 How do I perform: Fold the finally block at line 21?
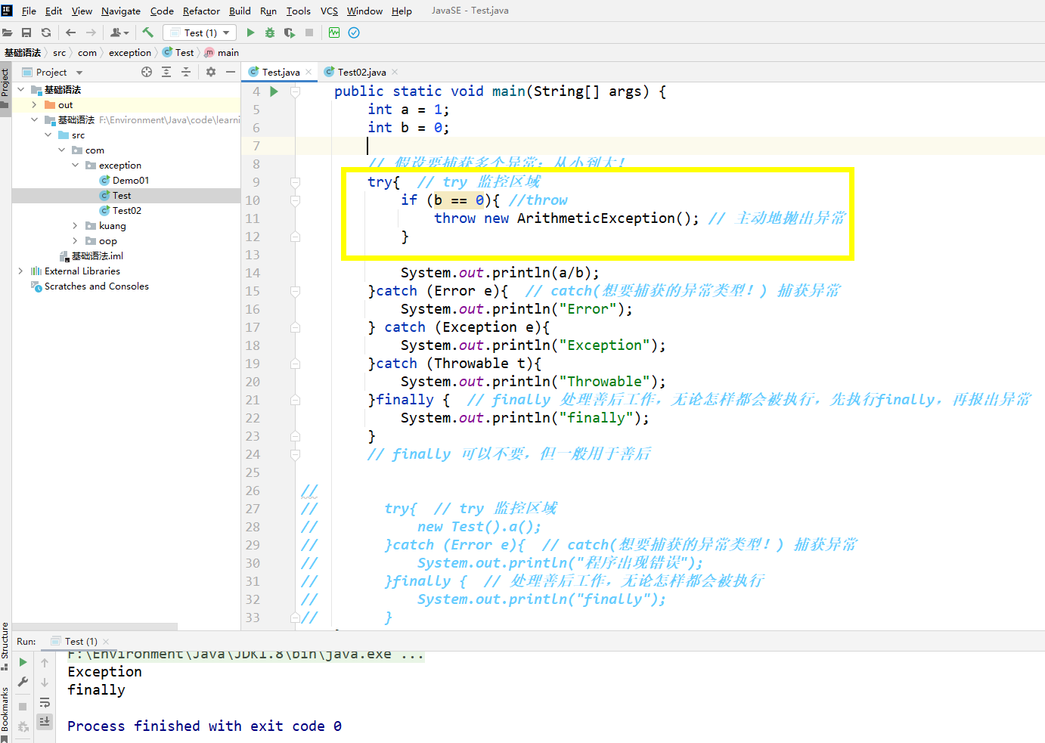click(x=296, y=400)
